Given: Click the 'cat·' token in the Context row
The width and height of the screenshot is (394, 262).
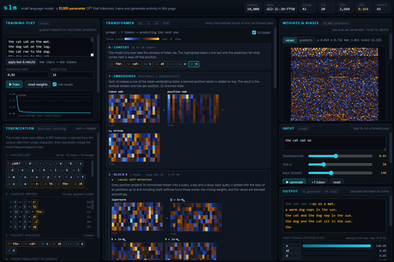Looking at the screenshot, I should (x=134, y=64).
